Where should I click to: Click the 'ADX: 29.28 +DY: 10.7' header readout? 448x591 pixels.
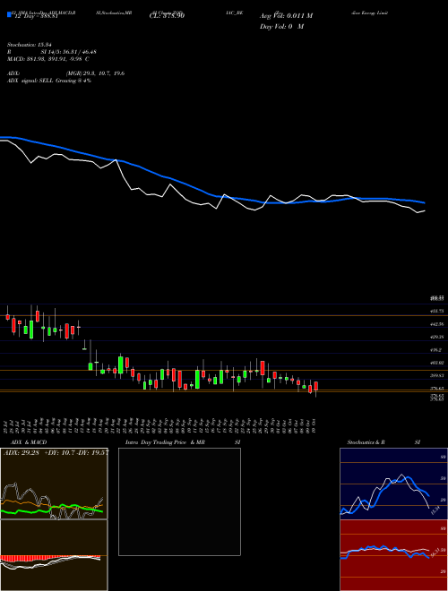[x=56, y=453]
